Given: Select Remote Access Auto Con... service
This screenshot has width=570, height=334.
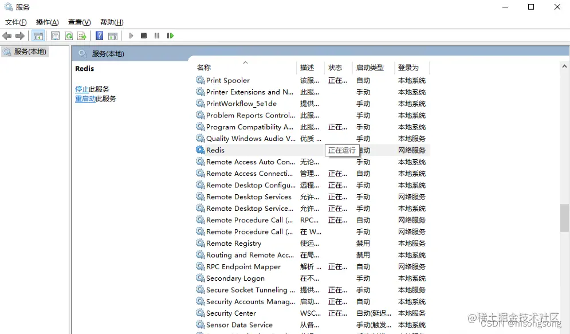Looking at the screenshot, I should click(250, 162).
